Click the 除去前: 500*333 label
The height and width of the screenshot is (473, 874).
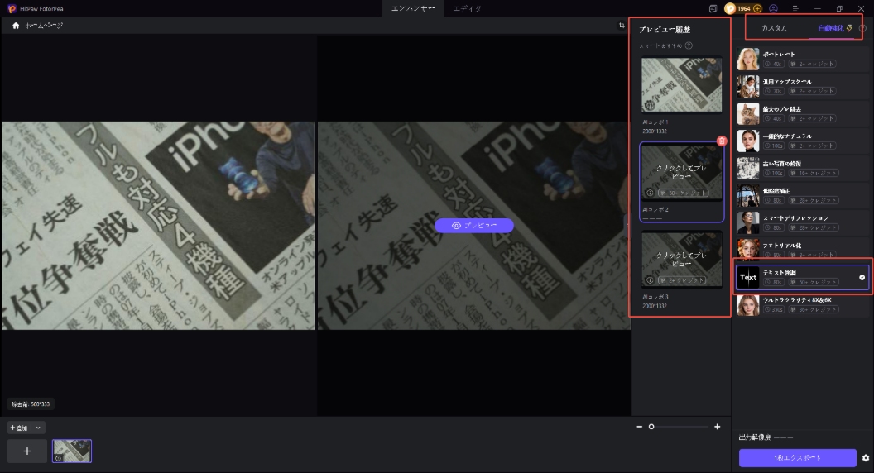[x=31, y=404]
